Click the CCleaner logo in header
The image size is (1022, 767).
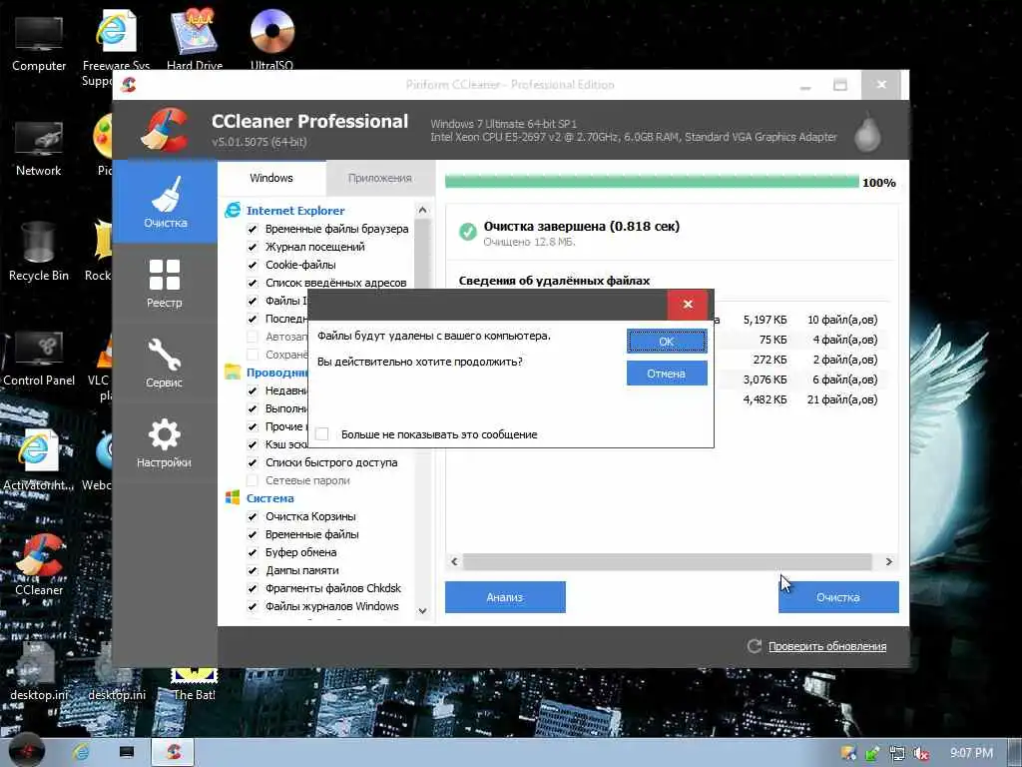[x=167, y=130]
